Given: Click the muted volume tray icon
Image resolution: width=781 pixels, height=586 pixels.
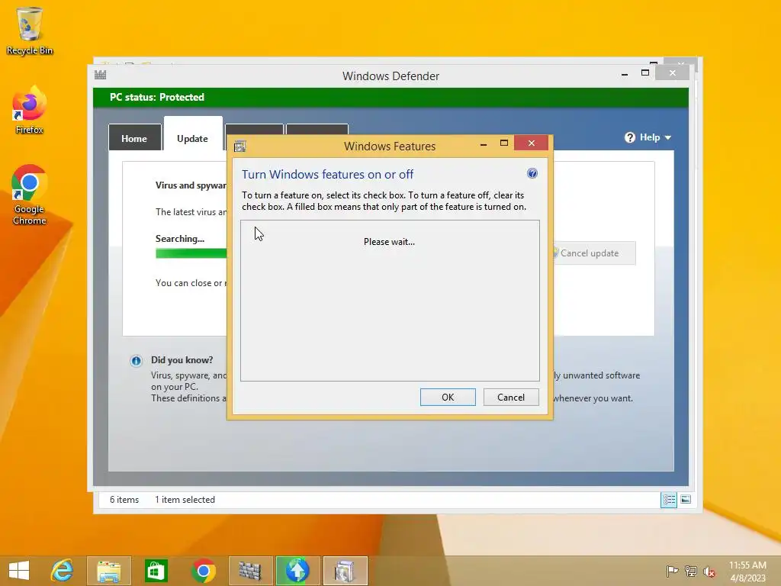Looking at the screenshot, I should (x=709, y=571).
